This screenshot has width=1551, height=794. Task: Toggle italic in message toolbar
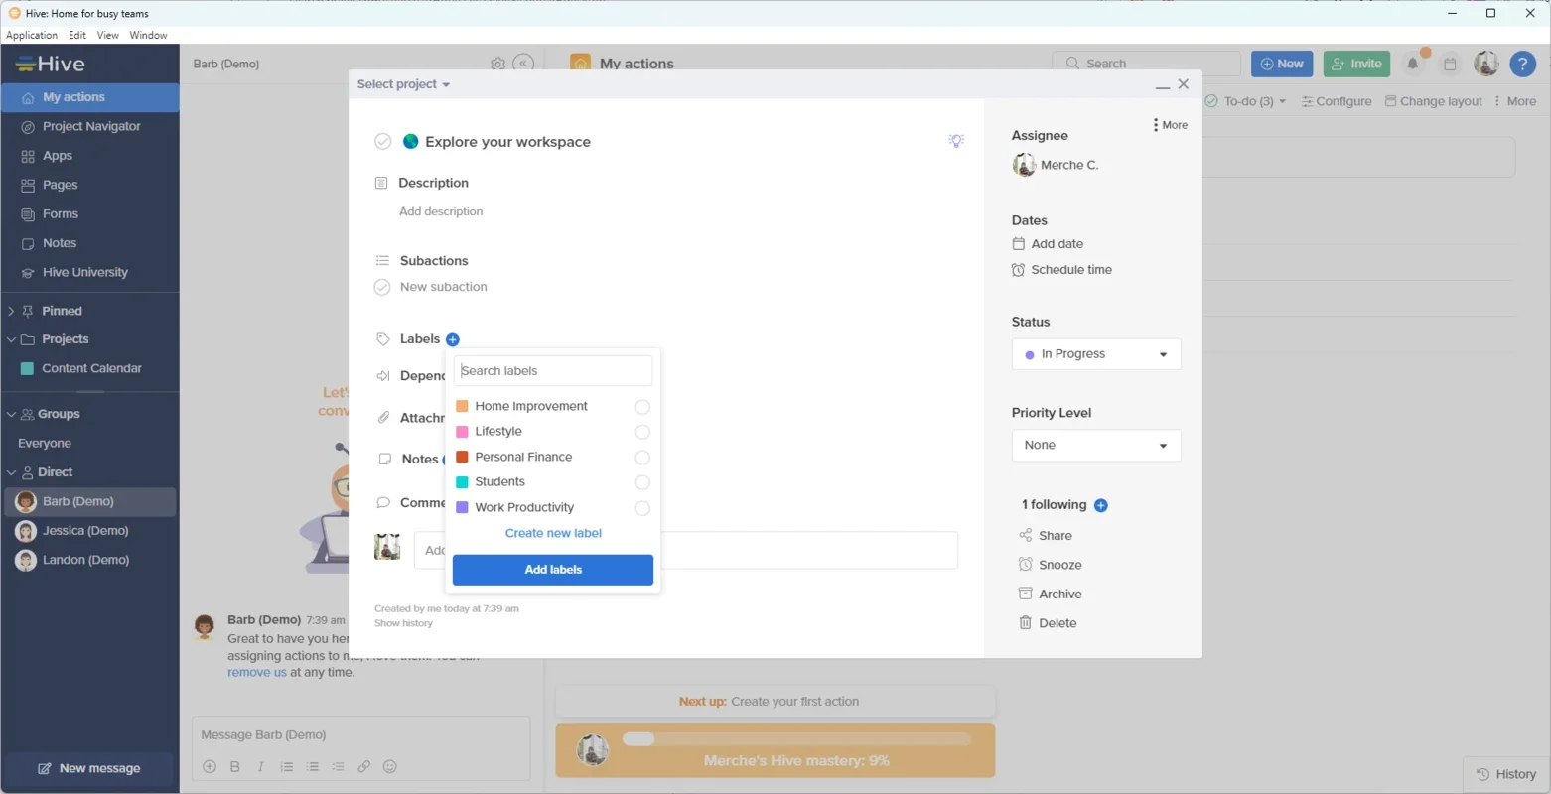point(260,766)
